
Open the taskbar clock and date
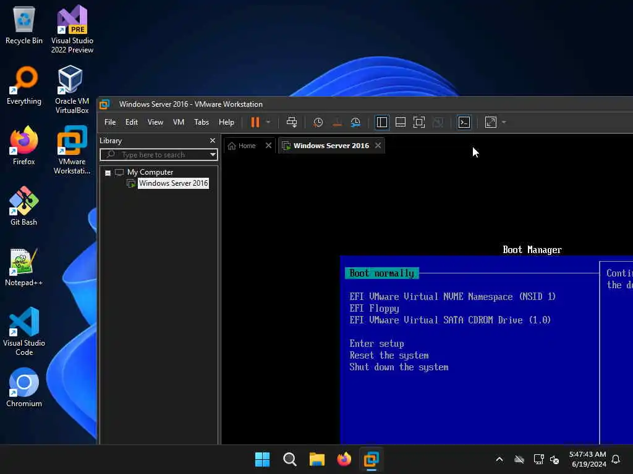pyautogui.click(x=587, y=459)
